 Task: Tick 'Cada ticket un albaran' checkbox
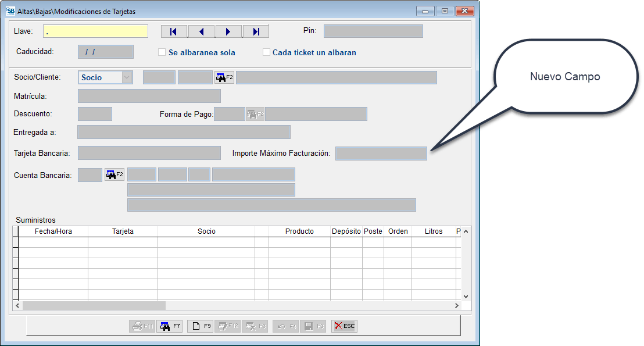tap(267, 52)
